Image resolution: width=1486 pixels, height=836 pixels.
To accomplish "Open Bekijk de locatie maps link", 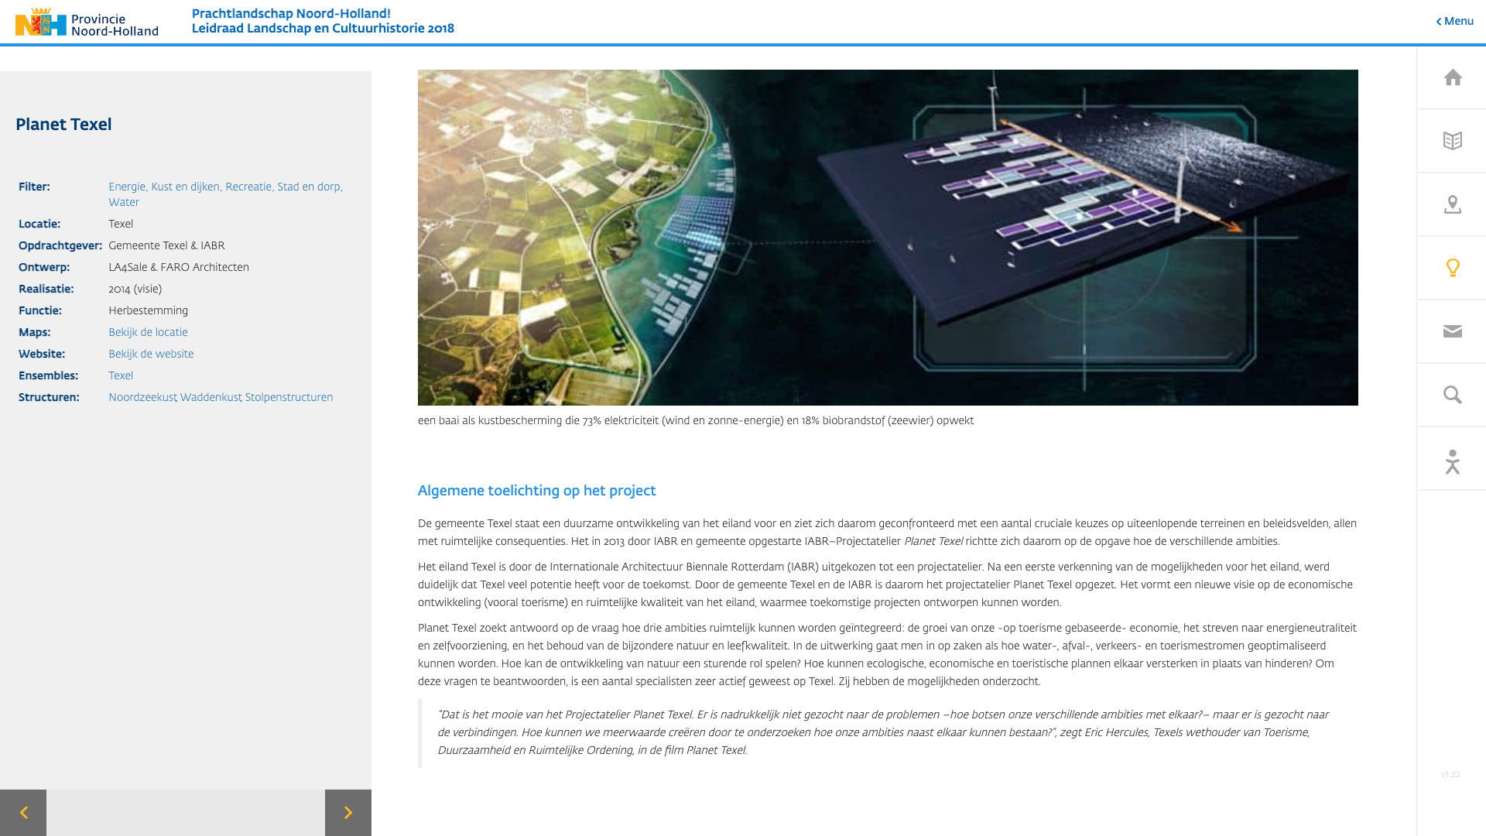I will pos(148,332).
